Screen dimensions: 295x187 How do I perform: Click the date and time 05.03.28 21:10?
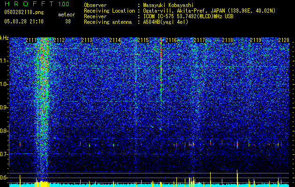(24, 22)
